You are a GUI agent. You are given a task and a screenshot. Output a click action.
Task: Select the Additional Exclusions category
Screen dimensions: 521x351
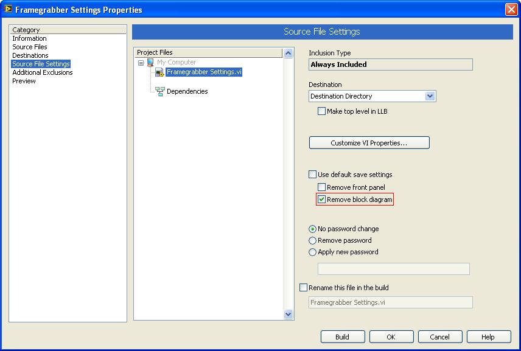click(x=42, y=72)
